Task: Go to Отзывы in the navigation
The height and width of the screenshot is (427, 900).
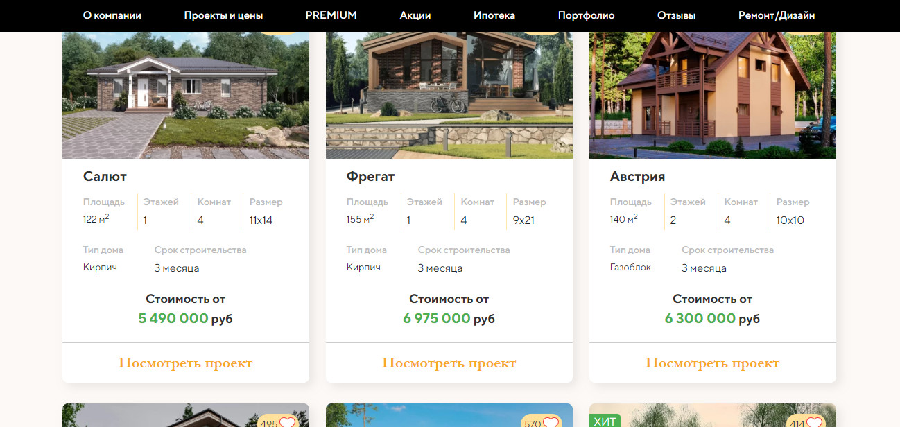Action: pos(677,15)
